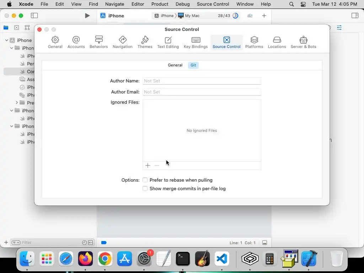This screenshot has width=364, height=273.
Task: Toggle recent files filter clock icon
Action: [84, 242]
